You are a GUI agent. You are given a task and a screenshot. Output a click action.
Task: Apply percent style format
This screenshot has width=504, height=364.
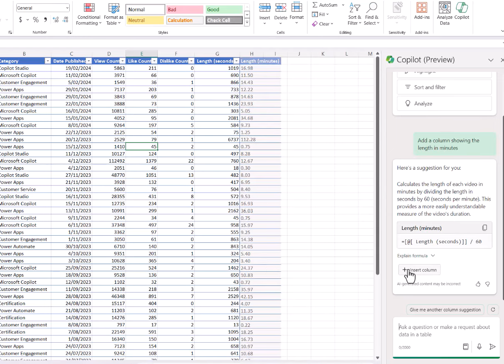(x=36, y=20)
